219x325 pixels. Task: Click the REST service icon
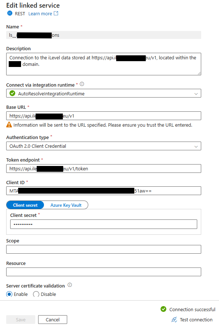click(x=9, y=13)
